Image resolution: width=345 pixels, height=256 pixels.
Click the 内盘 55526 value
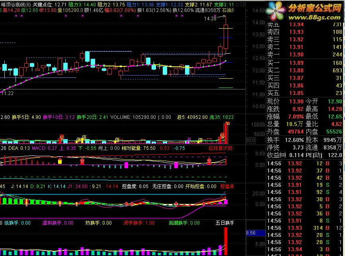[334, 132]
